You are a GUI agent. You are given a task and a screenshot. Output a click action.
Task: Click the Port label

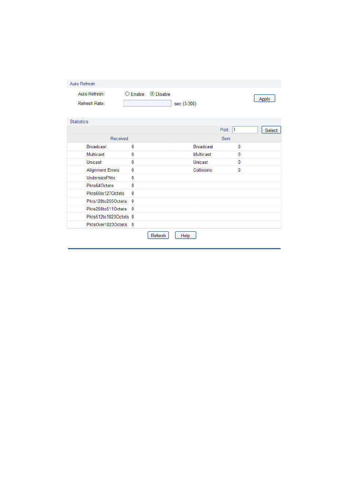[x=224, y=130]
